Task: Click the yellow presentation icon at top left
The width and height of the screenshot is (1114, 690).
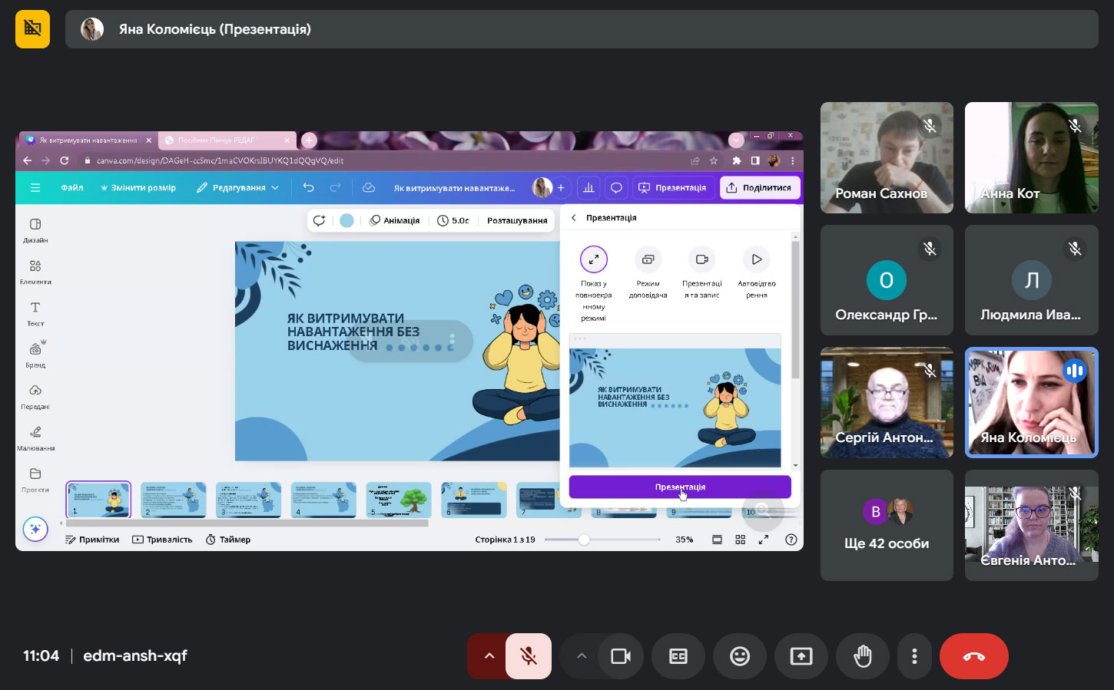Action: 32,29
